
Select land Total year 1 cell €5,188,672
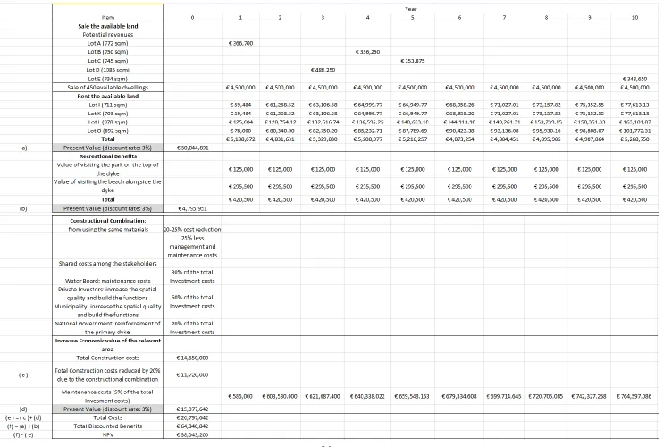click(241, 139)
